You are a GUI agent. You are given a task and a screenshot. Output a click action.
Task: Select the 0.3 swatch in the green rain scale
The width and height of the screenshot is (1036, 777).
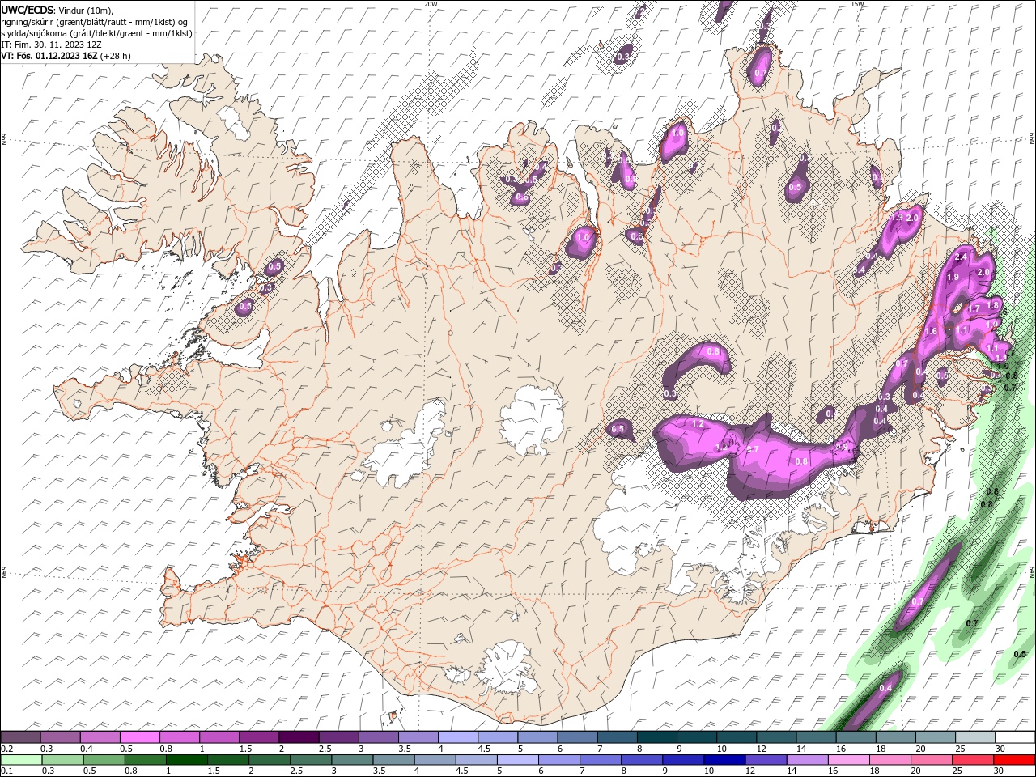pyautogui.click(x=62, y=760)
